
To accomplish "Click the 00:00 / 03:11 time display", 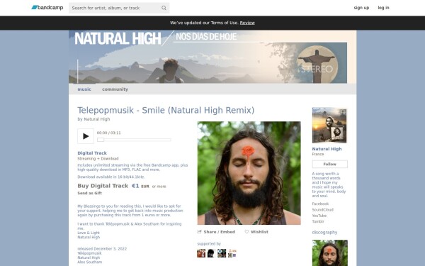I will click(108, 133).
